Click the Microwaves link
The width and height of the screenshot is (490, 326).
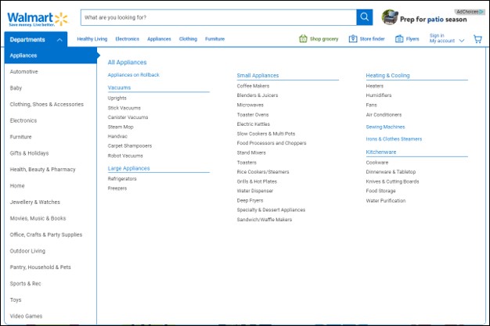click(250, 105)
